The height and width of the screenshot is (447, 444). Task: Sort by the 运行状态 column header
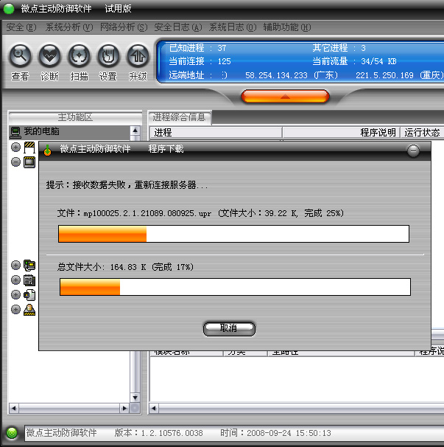(423, 133)
